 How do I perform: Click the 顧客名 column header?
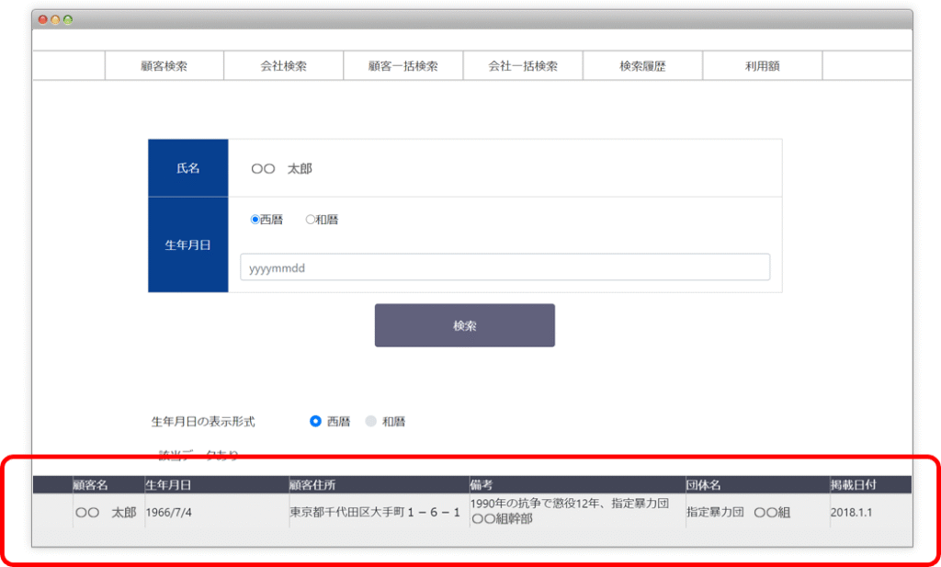(x=91, y=484)
